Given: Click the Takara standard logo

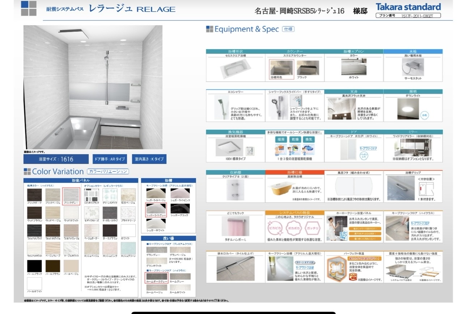Looking at the screenshot, I should [408, 7].
